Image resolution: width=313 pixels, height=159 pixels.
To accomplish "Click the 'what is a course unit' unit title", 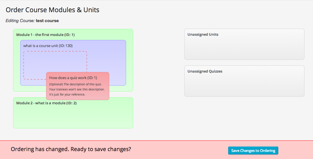I will tap(48, 46).
